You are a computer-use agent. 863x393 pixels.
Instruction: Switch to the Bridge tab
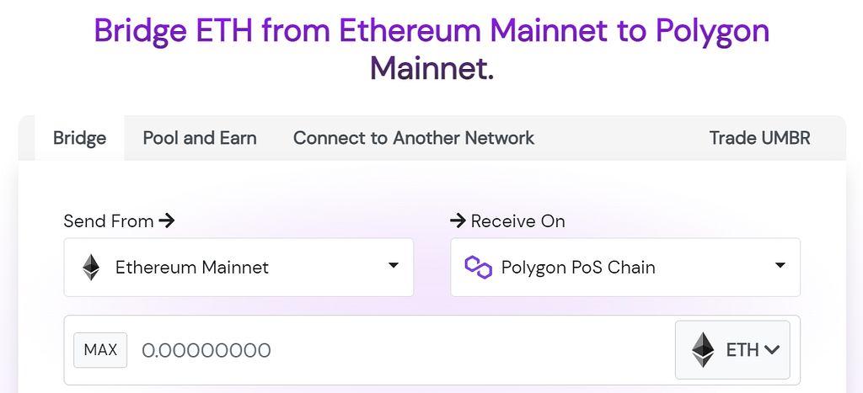pos(80,137)
